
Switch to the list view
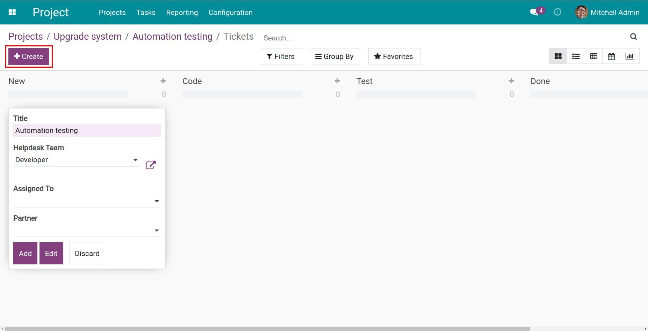[x=576, y=56]
